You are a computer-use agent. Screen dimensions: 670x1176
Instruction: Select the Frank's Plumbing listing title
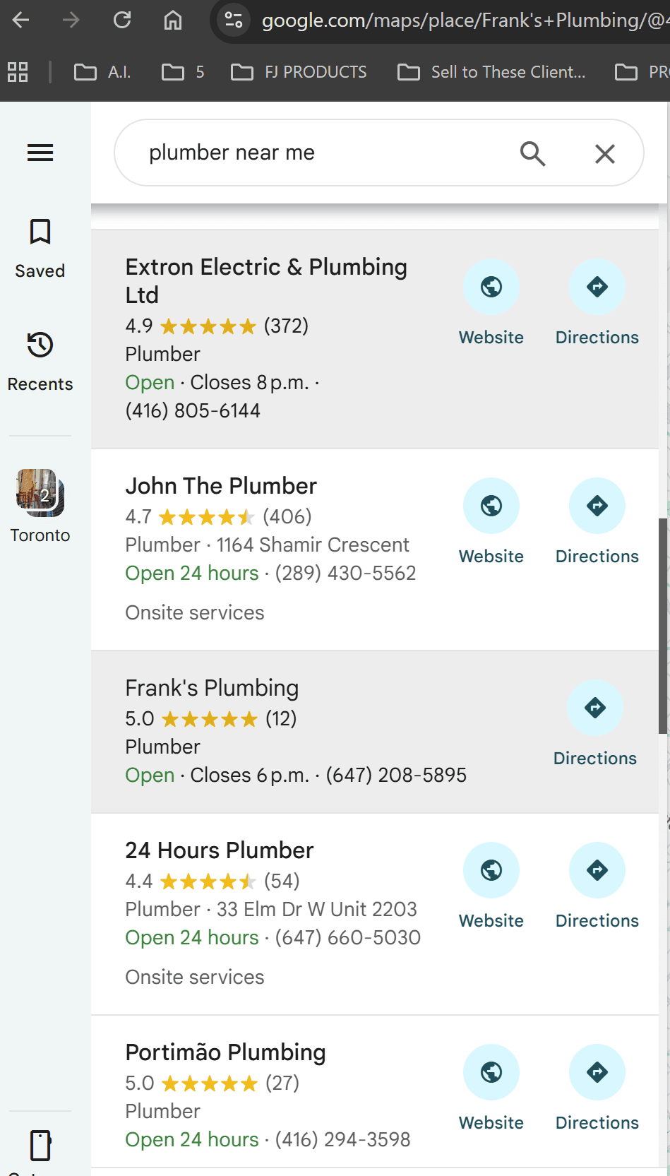pyautogui.click(x=212, y=688)
